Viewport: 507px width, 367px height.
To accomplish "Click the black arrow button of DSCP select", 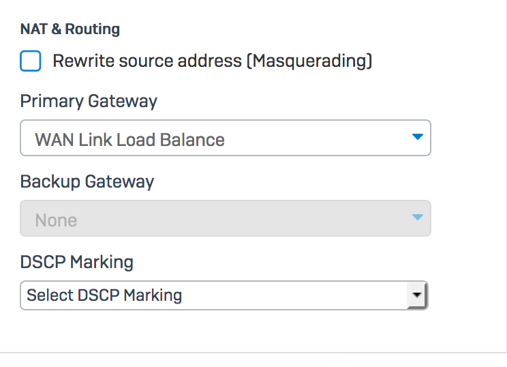I will coord(417,295).
